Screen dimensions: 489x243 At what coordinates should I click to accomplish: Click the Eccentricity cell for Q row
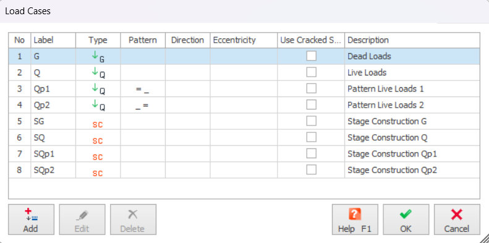[244, 73]
